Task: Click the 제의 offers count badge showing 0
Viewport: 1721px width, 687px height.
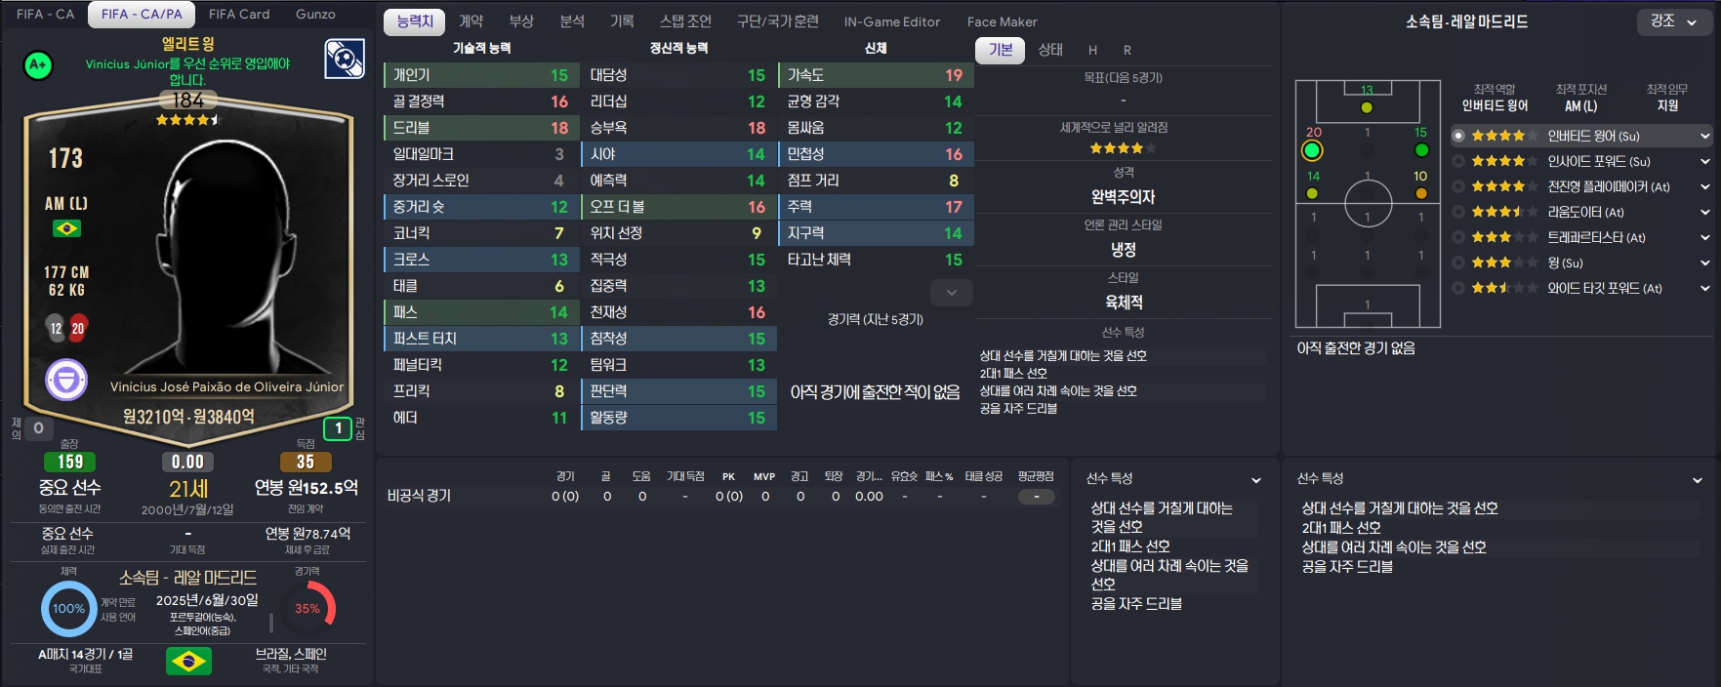Action: tap(38, 428)
